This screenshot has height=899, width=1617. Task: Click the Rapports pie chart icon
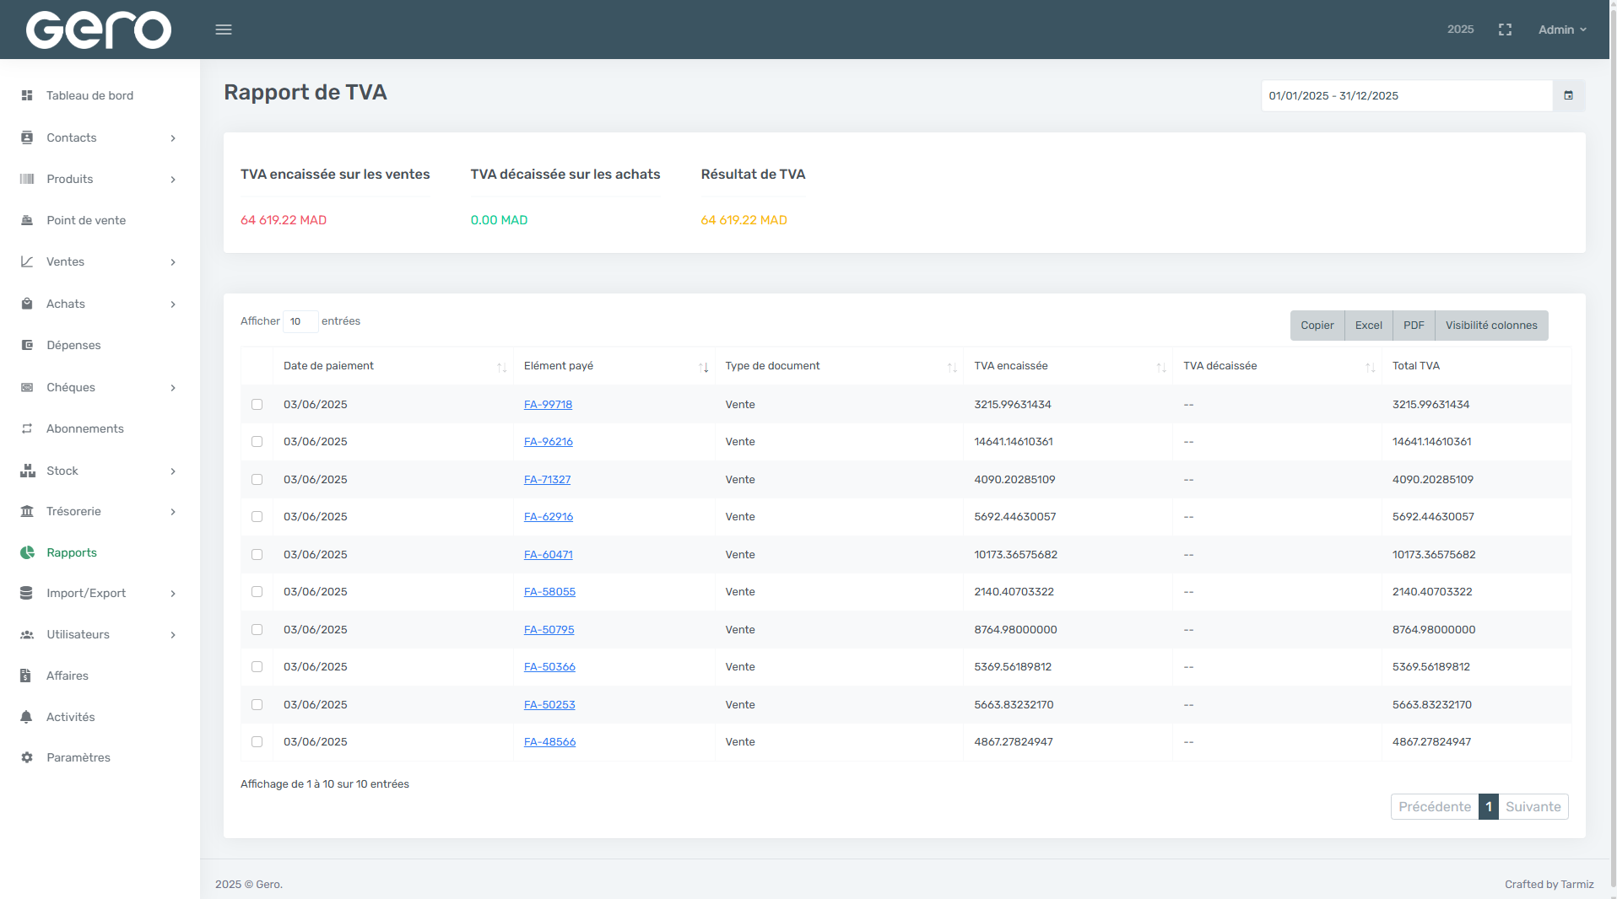click(27, 552)
